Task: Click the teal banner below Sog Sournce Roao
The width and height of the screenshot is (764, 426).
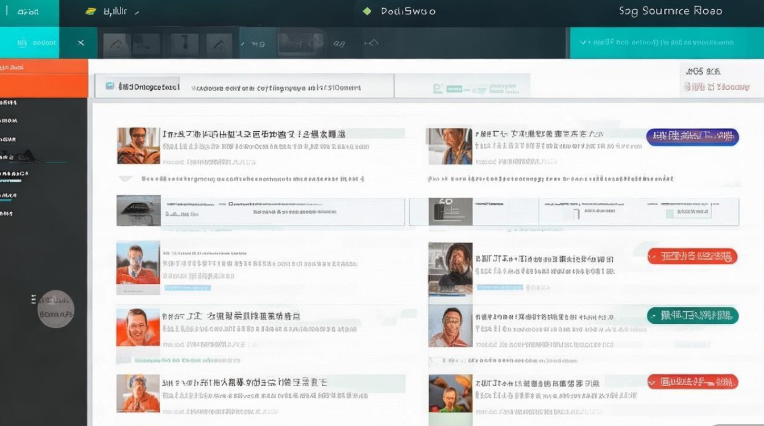Action: [x=666, y=43]
